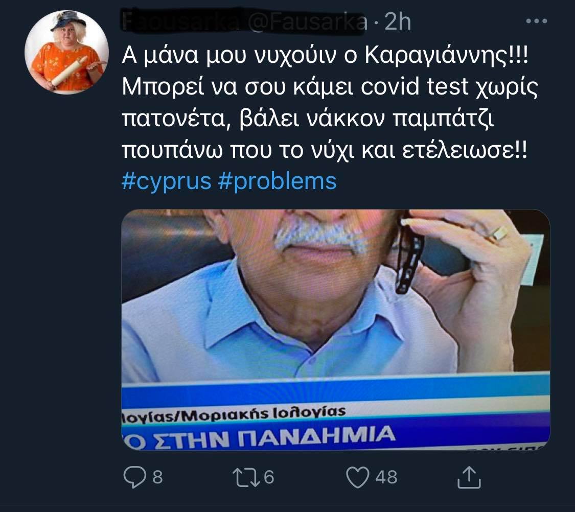
Task: Tap the share upload icon
Action: pyautogui.click(x=469, y=477)
